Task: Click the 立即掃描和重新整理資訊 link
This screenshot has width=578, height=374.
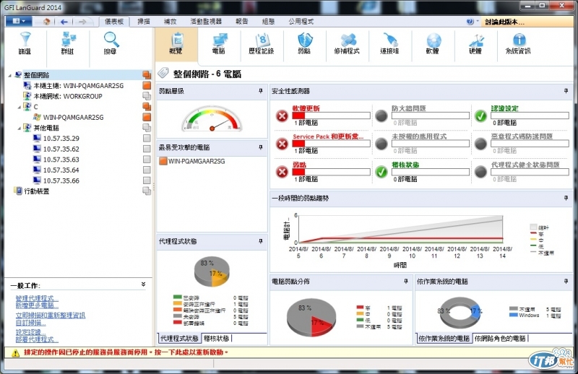Action: coord(50,316)
